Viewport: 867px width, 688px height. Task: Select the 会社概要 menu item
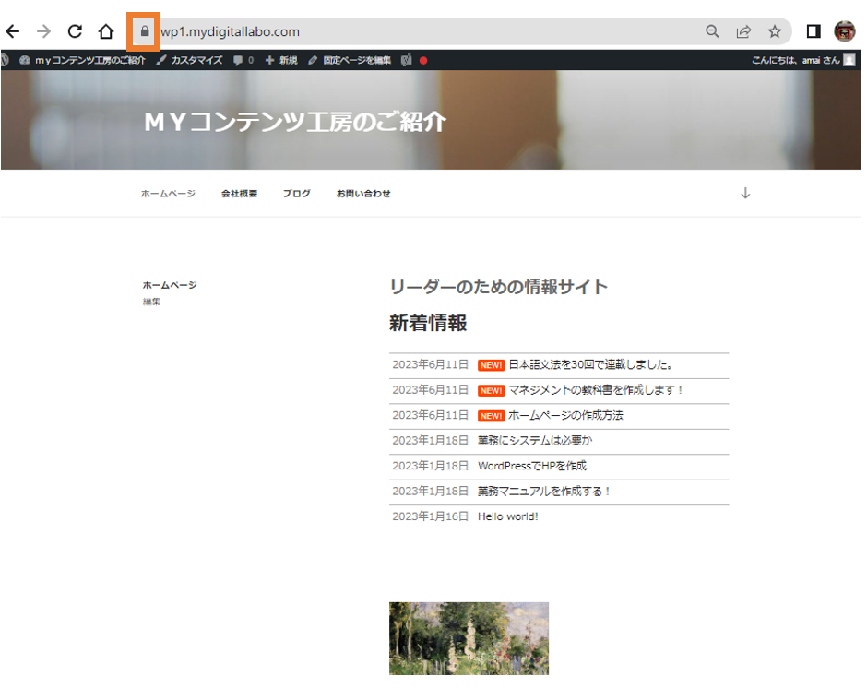pos(239,194)
